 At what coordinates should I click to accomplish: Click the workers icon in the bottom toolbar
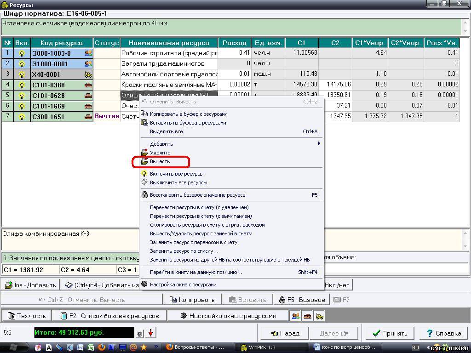(x=296, y=316)
